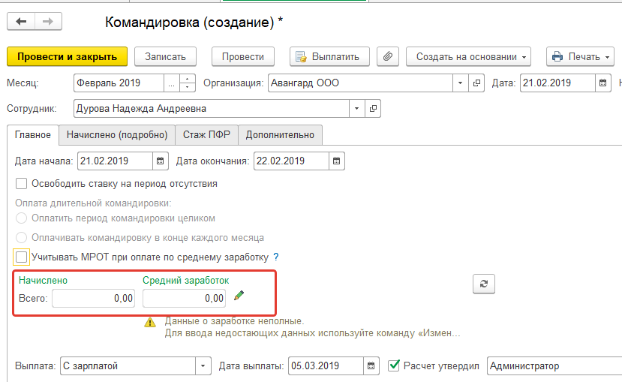Click the Средний заработок green heading link
This screenshot has height=382, width=622.
185,281
